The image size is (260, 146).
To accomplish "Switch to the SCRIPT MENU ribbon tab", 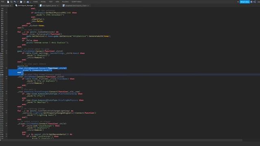I will click(76, 2).
